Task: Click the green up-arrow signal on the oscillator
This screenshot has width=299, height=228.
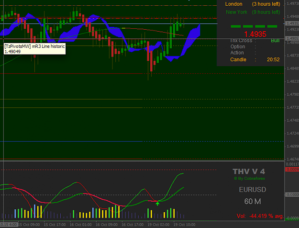Action: pyautogui.click(x=157, y=204)
